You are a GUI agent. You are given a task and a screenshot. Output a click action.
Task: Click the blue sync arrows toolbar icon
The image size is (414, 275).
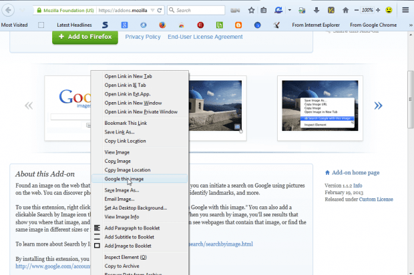(x=278, y=10)
